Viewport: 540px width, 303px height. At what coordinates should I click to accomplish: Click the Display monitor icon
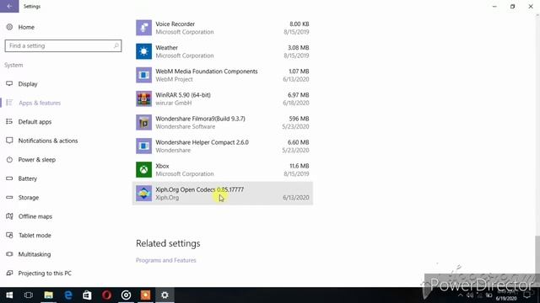[9, 83]
